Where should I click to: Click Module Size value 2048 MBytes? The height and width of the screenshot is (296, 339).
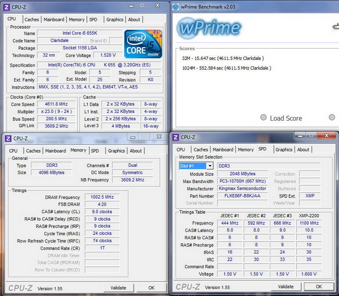[x=242, y=174]
